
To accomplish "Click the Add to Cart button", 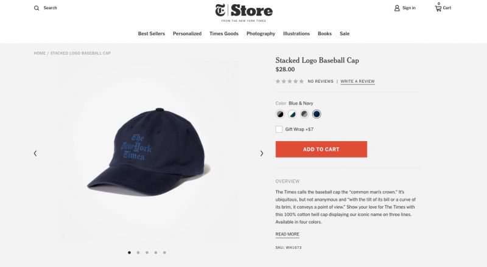I will click(x=321, y=150).
